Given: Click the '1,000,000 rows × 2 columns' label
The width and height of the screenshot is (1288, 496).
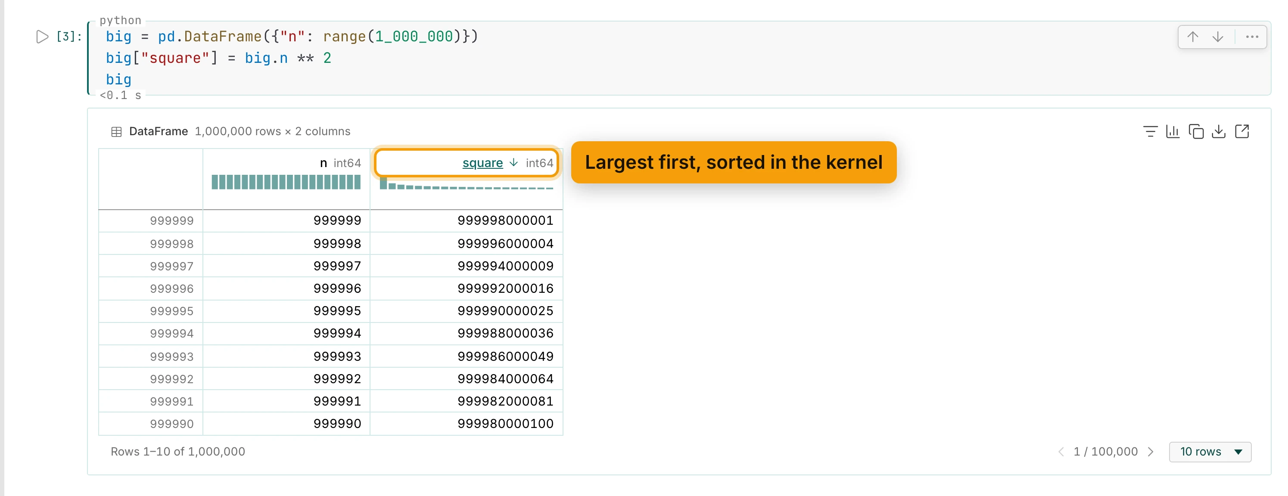Looking at the screenshot, I should point(273,131).
